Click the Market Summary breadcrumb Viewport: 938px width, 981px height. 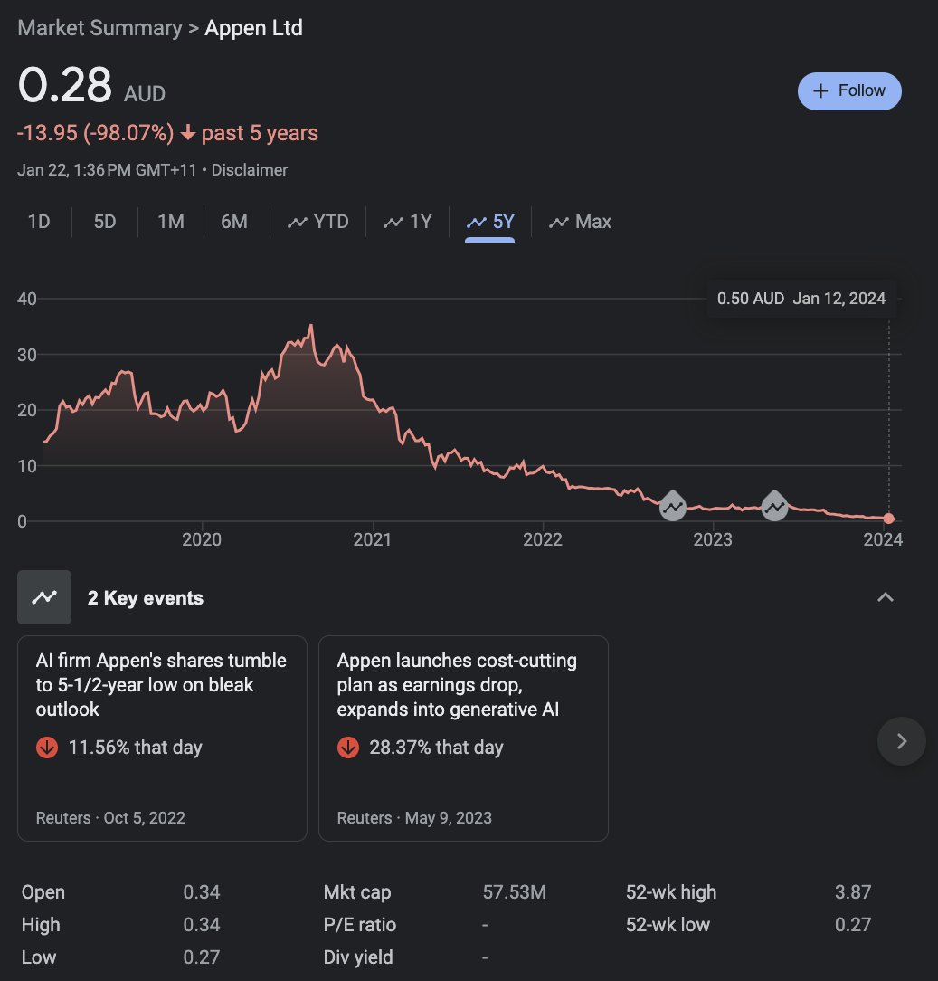click(99, 28)
